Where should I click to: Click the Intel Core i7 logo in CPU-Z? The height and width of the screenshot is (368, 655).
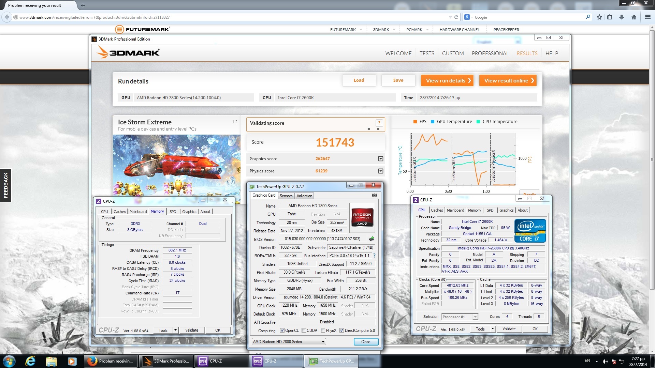[530, 231]
